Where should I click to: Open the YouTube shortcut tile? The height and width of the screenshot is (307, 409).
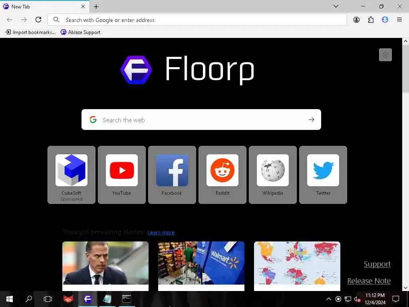click(122, 175)
